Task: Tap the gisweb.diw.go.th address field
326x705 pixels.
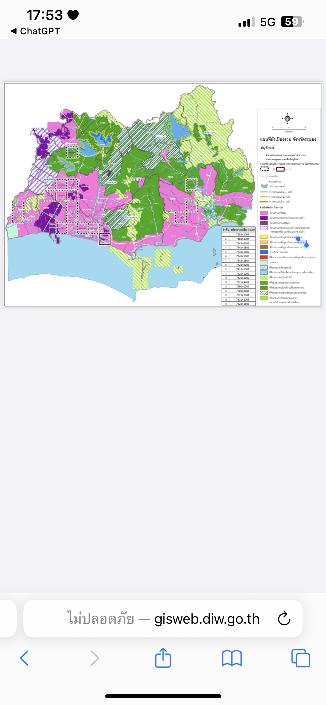Action: point(163,618)
